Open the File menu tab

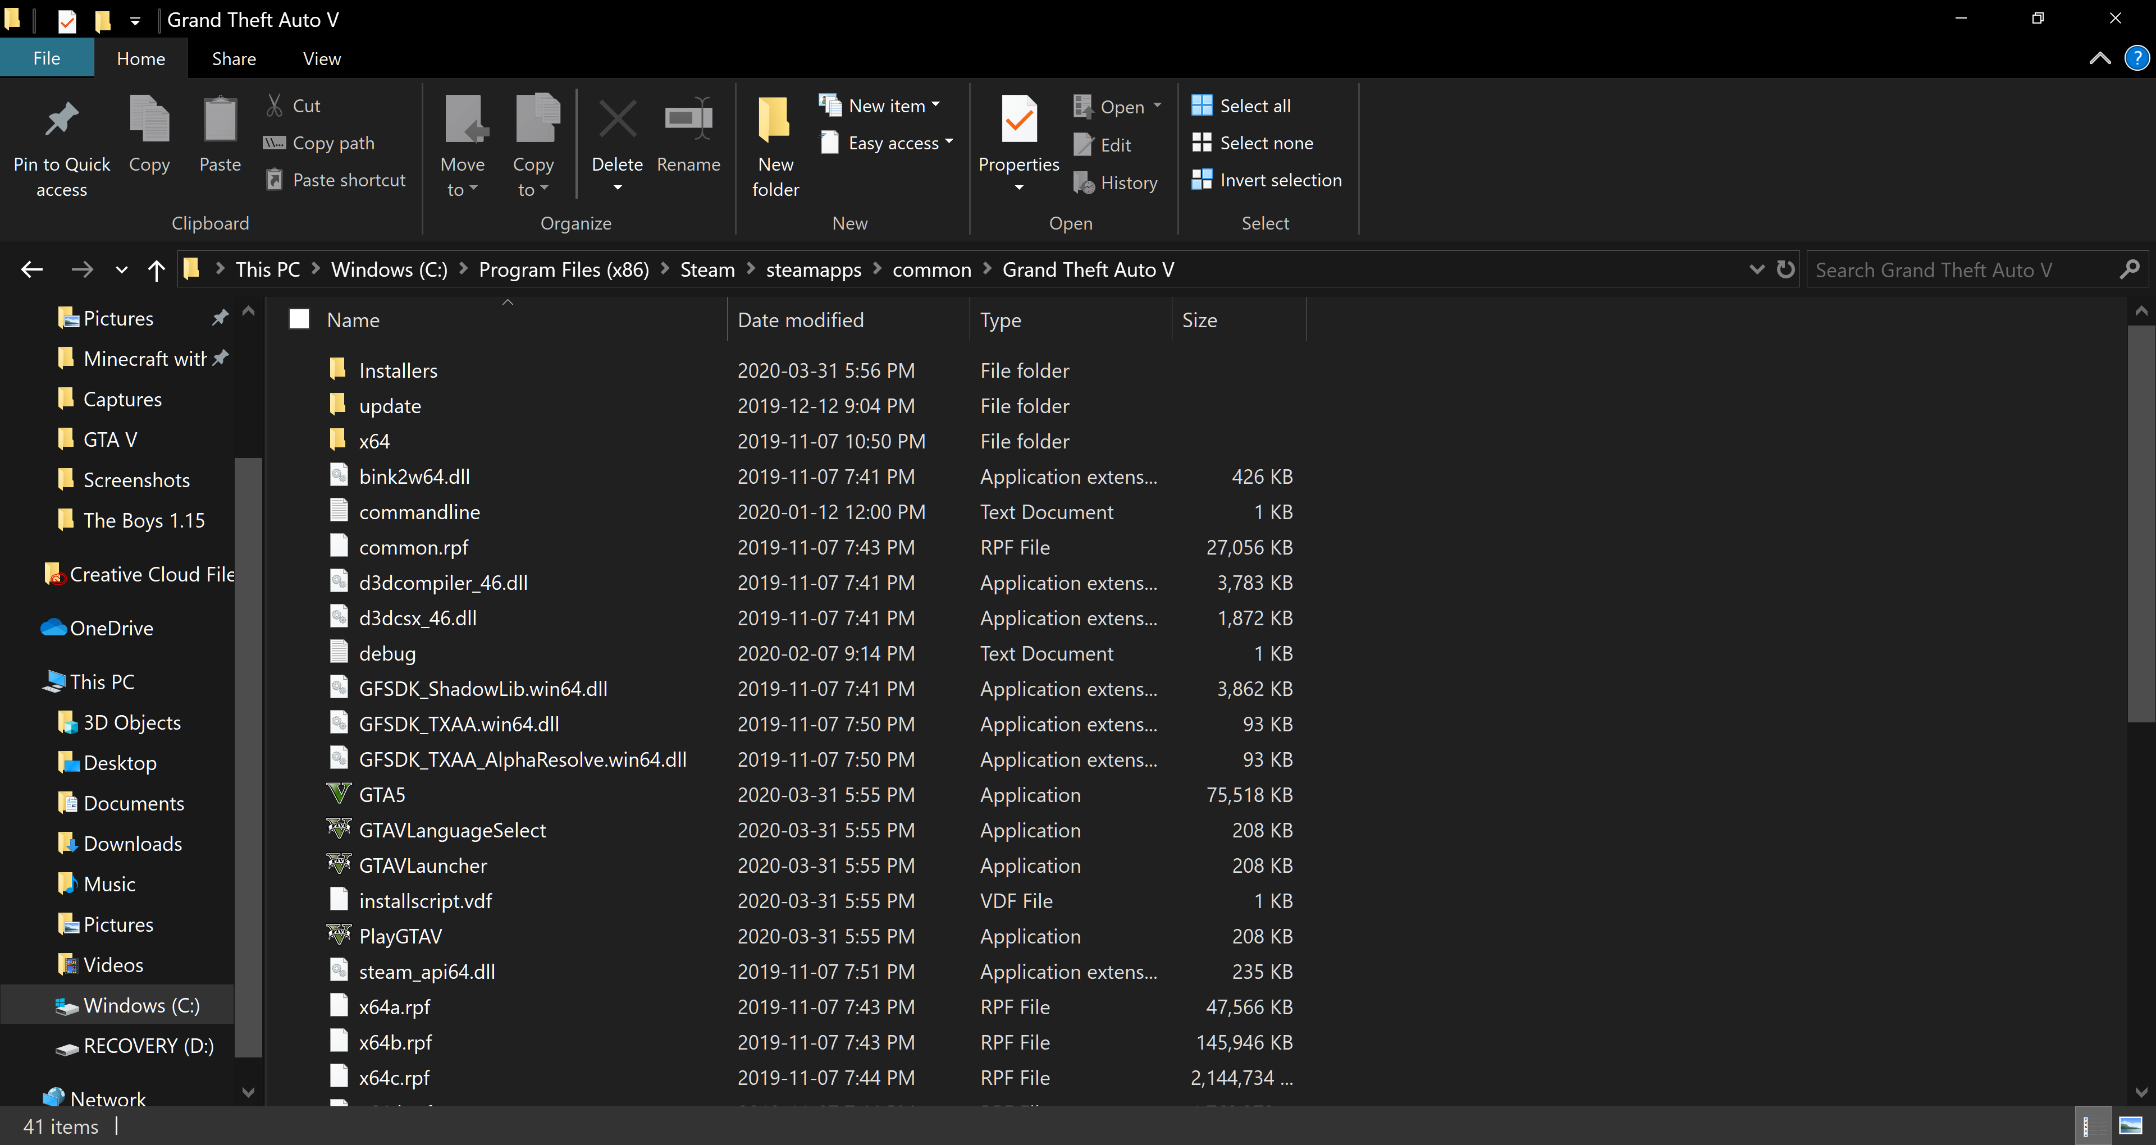47,58
